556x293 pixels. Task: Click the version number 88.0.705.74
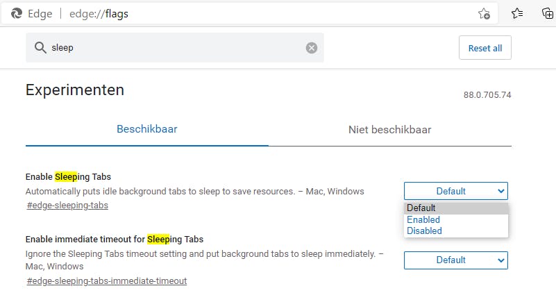tap(487, 94)
